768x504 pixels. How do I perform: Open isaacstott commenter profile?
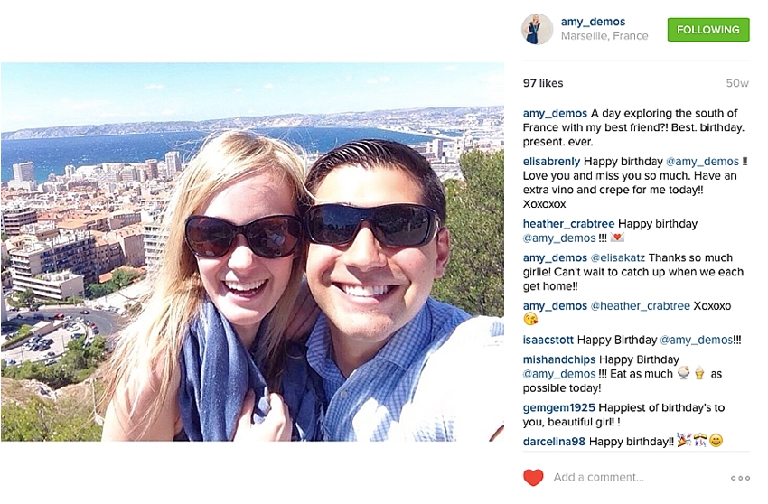(x=548, y=340)
